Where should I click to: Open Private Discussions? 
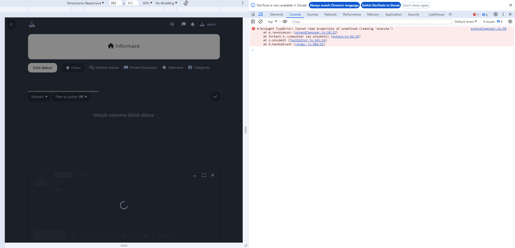[x=140, y=68]
